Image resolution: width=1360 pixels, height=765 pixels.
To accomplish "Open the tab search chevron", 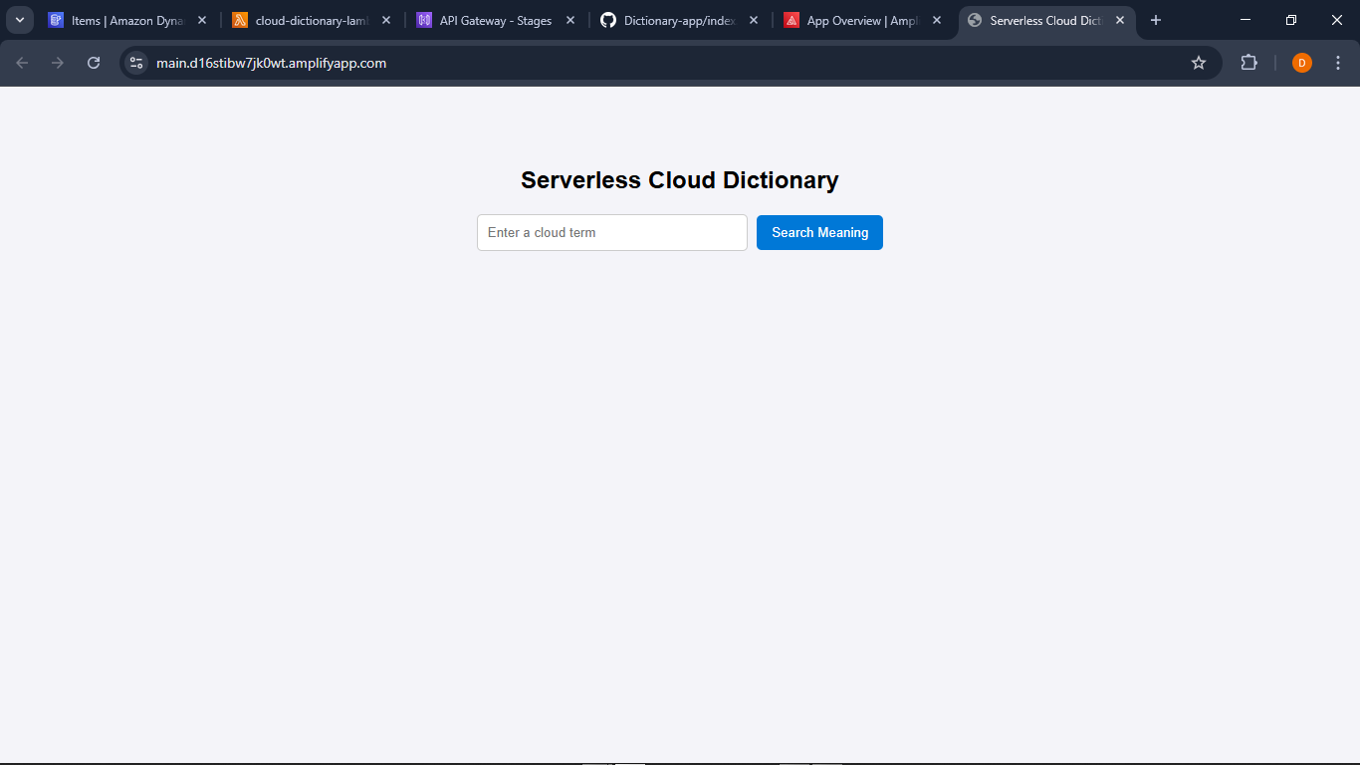I will (x=19, y=19).
